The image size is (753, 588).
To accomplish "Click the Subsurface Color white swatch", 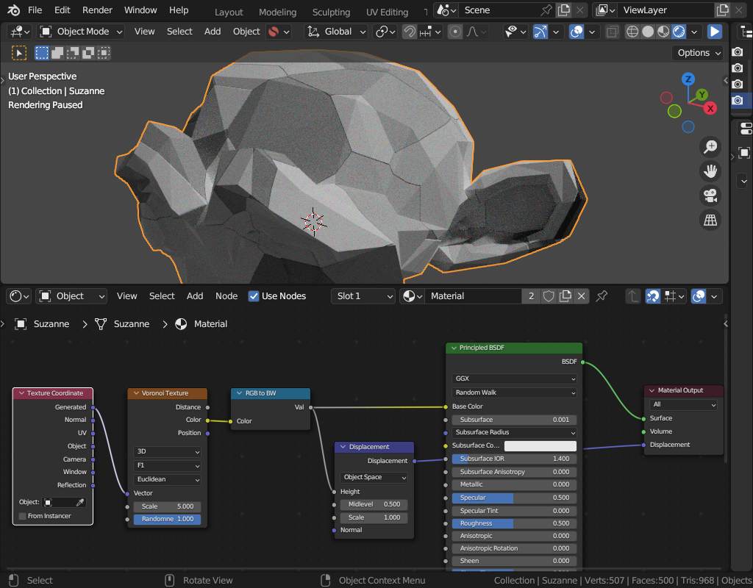I will click(x=540, y=446).
